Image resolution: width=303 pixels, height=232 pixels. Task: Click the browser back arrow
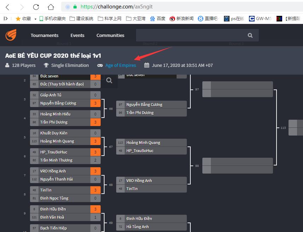[8, 7]
